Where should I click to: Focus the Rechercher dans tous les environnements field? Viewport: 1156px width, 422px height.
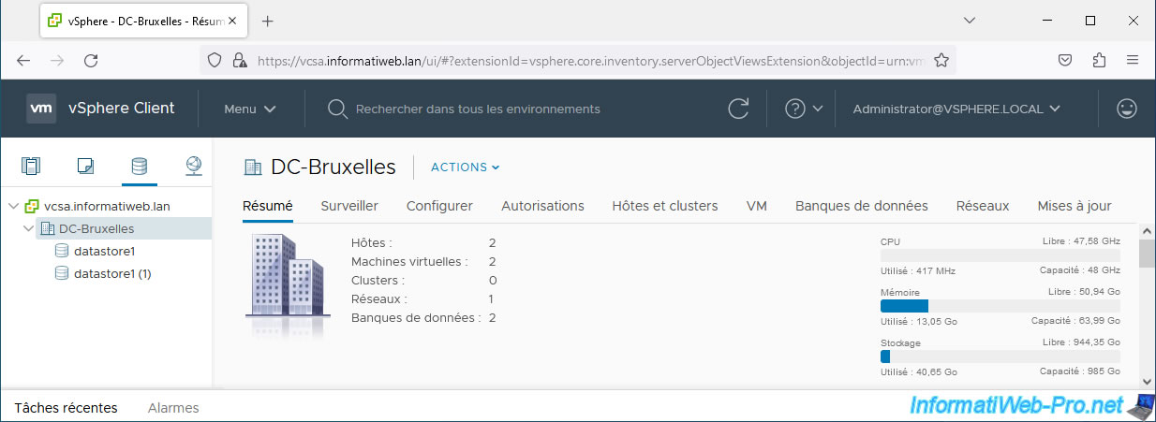pyautogui.click(x=478, y=109)
